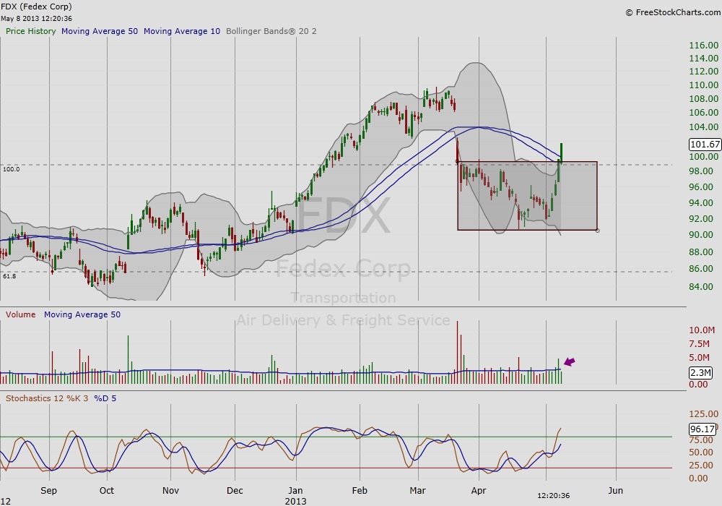Image resolution: width=722 pixels, height=506 pixels.
Task: Click the 5.0M volume axis label
Action: 699,358
